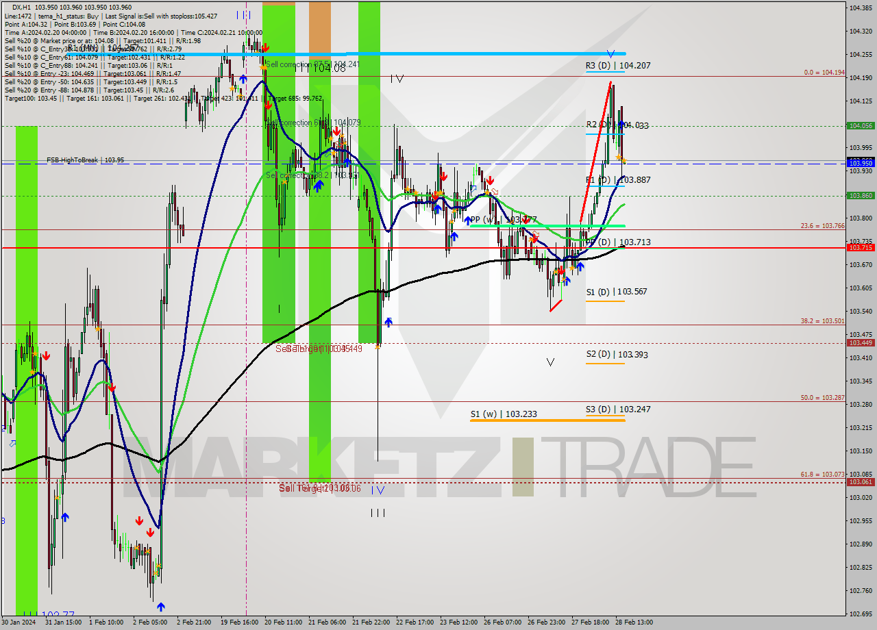Click the 31 Jan 15:00 time label
This screenshot has height=630, width=877.
(x=62, y=622)
